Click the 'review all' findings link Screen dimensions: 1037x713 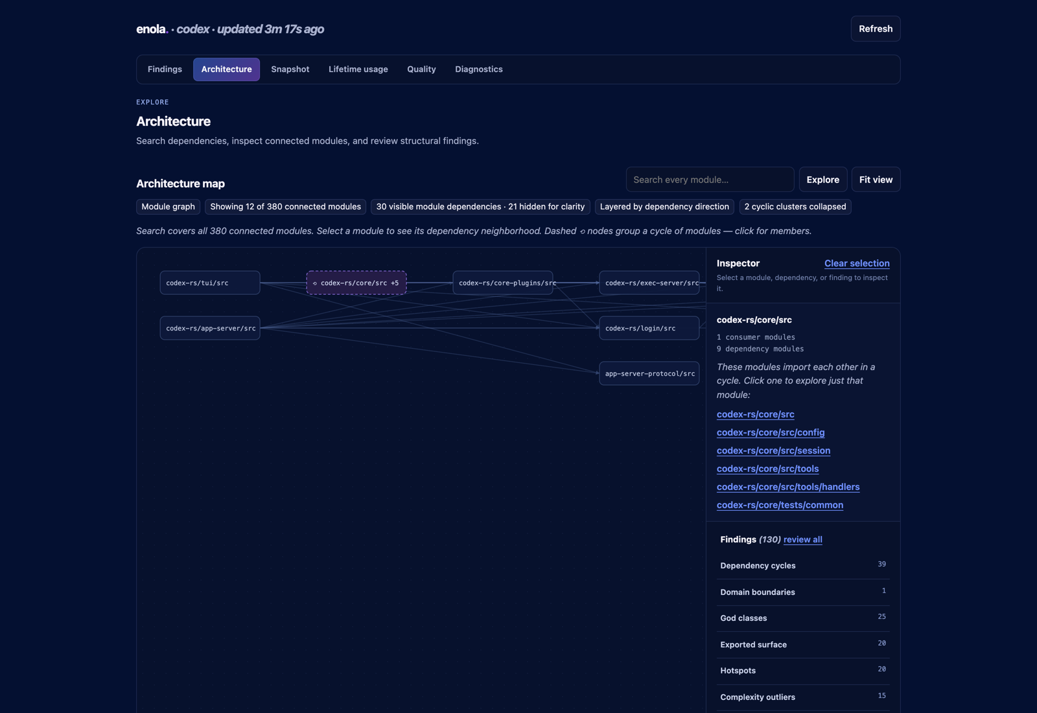[x=802, y=539]
